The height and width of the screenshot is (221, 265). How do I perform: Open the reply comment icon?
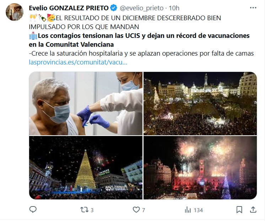coord(33,210)
